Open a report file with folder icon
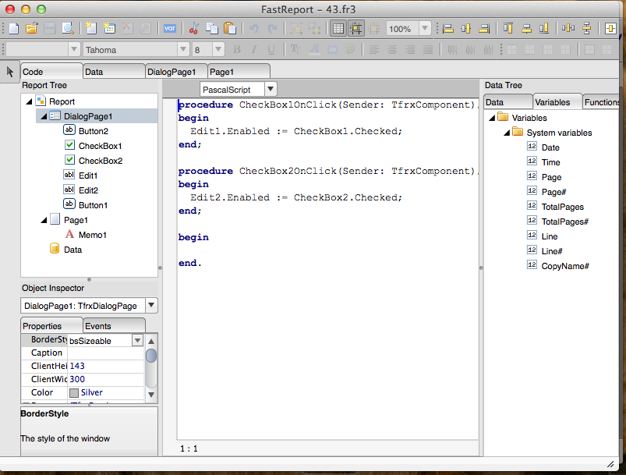 point(31,29)
